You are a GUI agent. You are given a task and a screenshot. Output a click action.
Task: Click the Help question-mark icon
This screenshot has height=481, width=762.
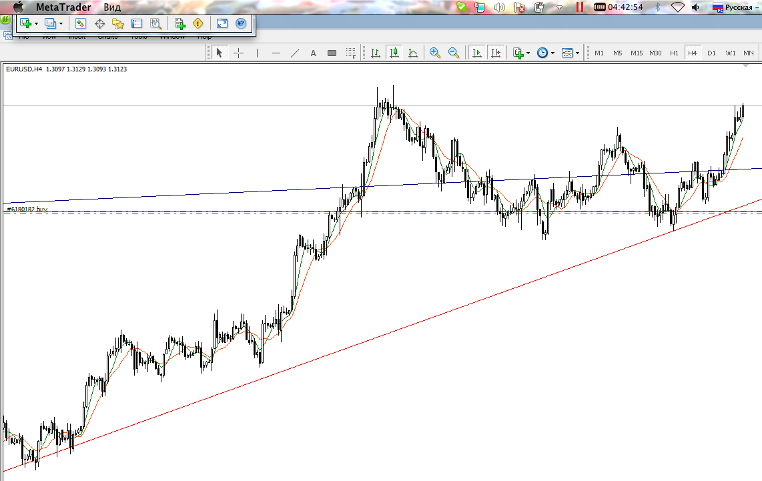(x=241, y=23)
